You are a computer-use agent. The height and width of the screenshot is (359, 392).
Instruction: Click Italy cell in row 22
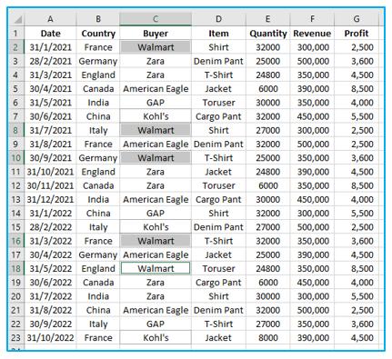[x=98, y=324]
